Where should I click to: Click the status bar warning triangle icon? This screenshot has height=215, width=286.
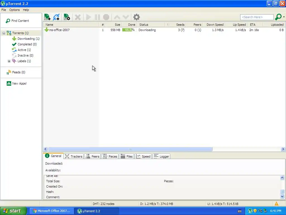(x=277, y=204)
